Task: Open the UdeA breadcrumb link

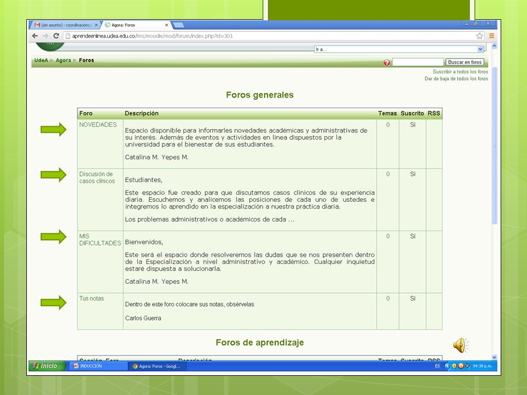Action: 41,60
